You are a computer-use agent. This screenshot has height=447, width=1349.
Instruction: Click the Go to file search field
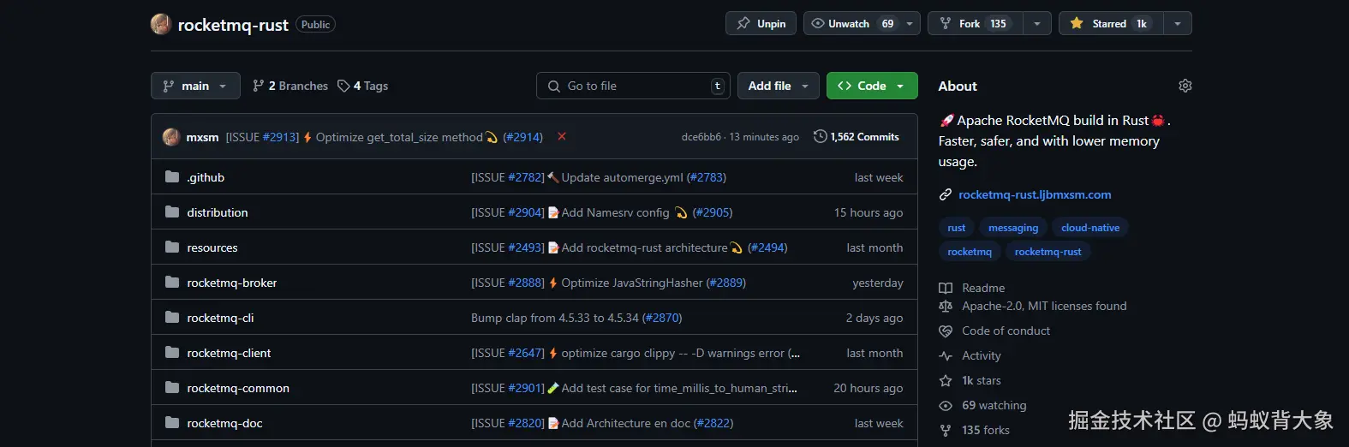[x=633, y=86]
